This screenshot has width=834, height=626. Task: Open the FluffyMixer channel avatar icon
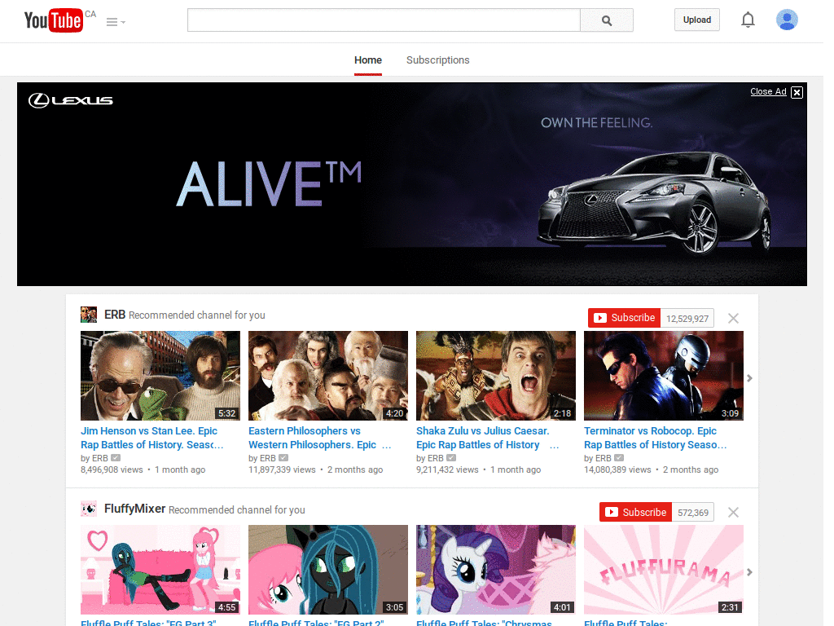click(x=89, y=509)
